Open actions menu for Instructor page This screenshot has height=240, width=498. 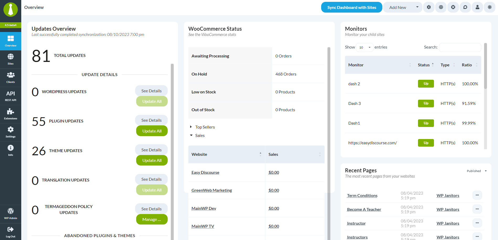(477, 223)
